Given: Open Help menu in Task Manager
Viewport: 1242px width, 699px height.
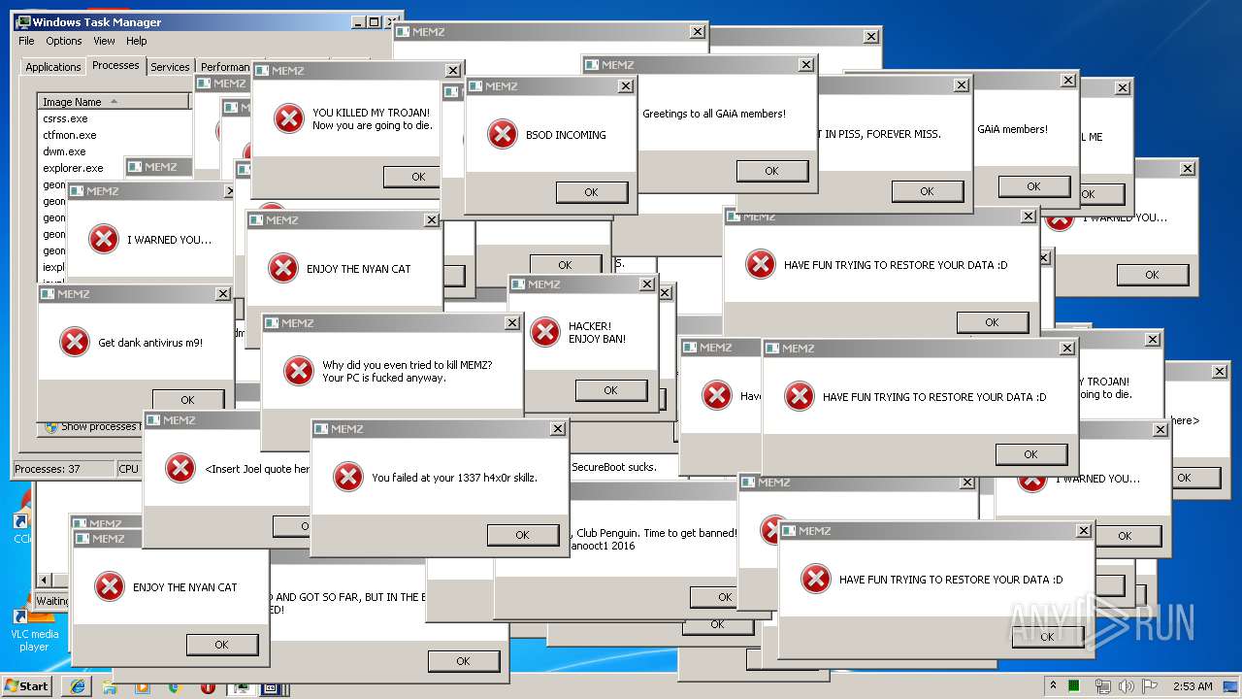Looking at the screenshot, I should point(137,41).
